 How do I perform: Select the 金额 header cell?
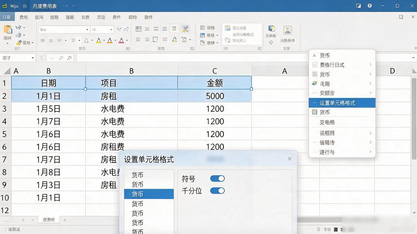(215, 83)
